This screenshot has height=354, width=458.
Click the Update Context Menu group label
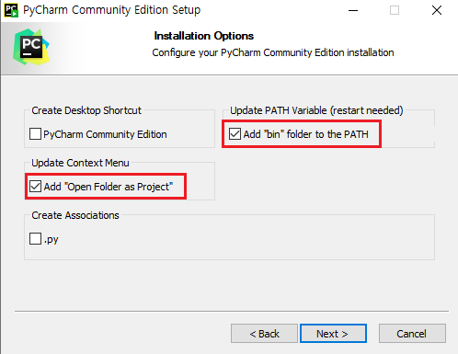pyautogui.click(x=80, y=163)
